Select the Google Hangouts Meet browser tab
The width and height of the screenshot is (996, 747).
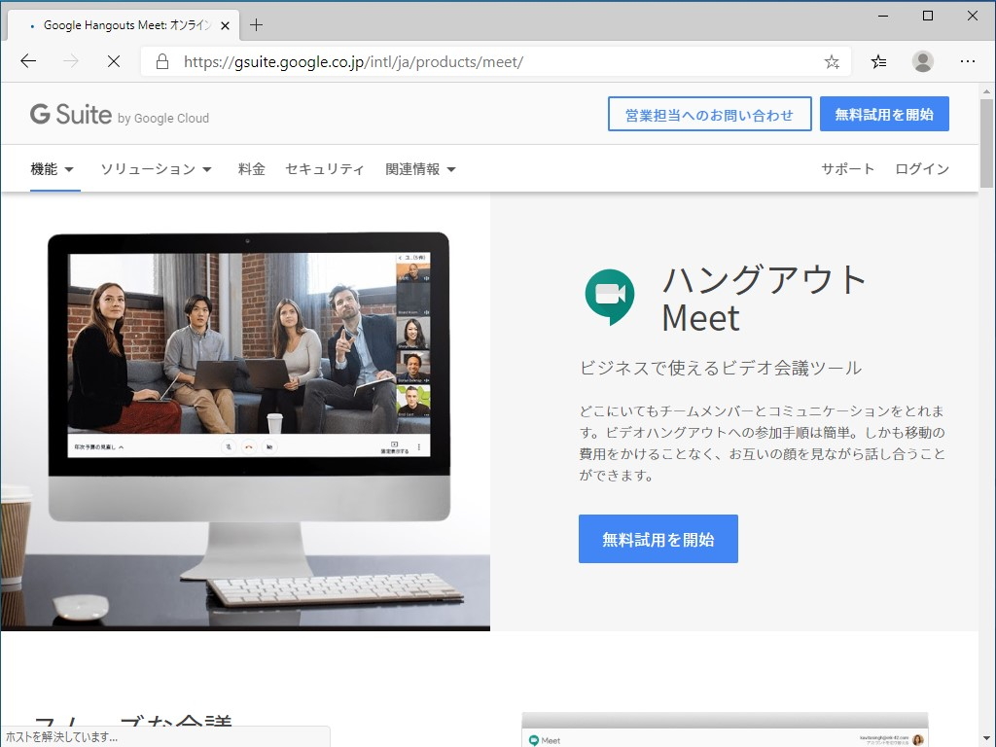click(126, 25)
